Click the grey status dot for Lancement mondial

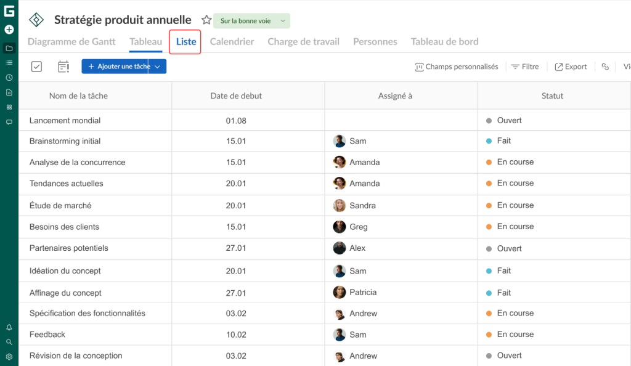point(489,121)
